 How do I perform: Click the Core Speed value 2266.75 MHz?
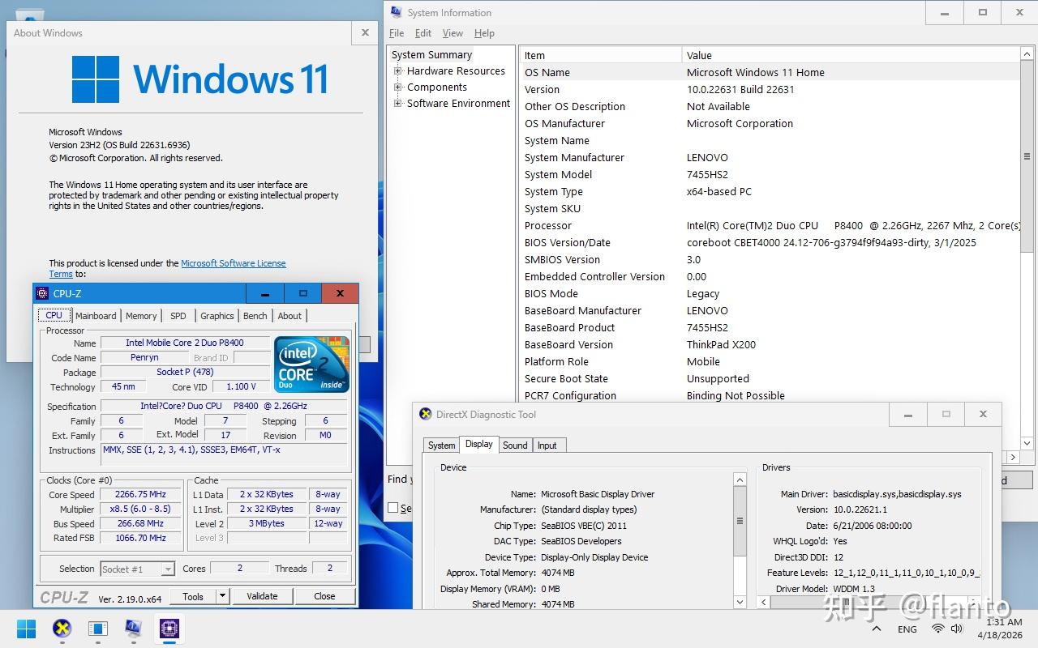140,494
